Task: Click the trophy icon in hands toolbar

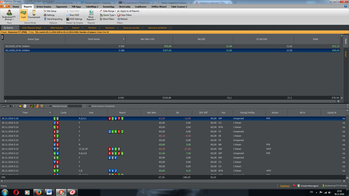Action: pos(41,106)
